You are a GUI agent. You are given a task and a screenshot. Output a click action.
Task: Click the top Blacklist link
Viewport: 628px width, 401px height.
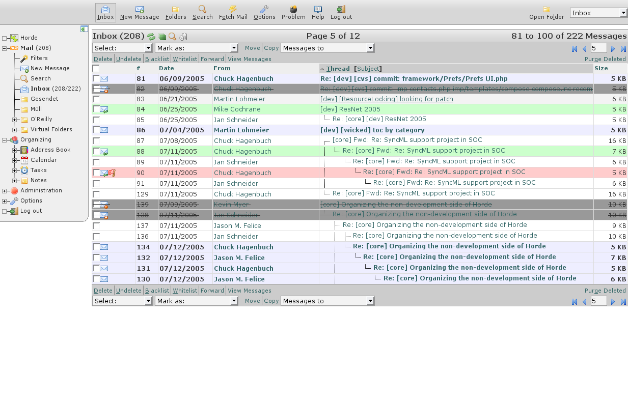(x=157, y=59)
